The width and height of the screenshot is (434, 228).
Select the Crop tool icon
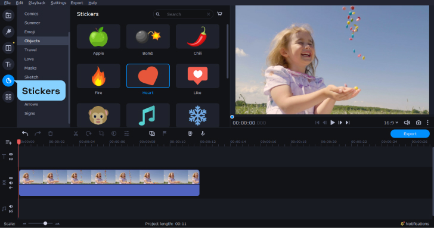(101, 133)
